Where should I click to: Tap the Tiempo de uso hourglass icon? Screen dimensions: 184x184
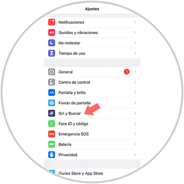(52, 53)
